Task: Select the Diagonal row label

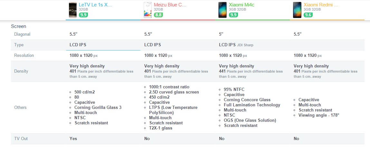Action: (22, 34)
